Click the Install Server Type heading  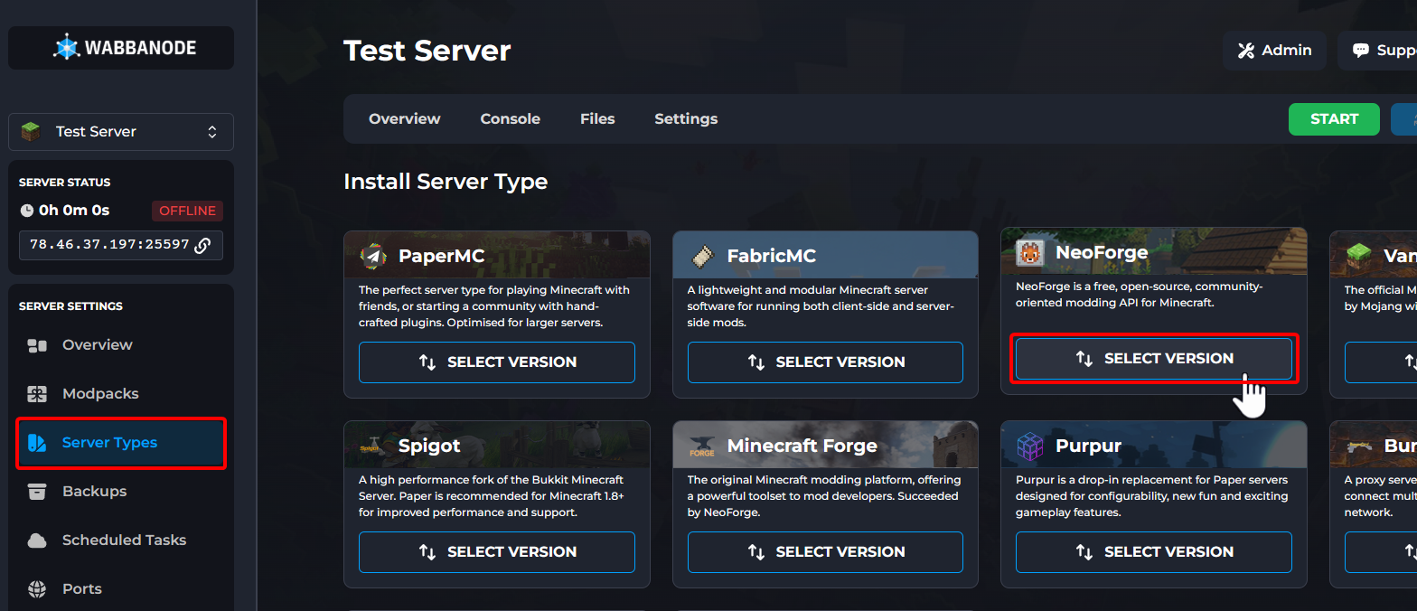446,182
